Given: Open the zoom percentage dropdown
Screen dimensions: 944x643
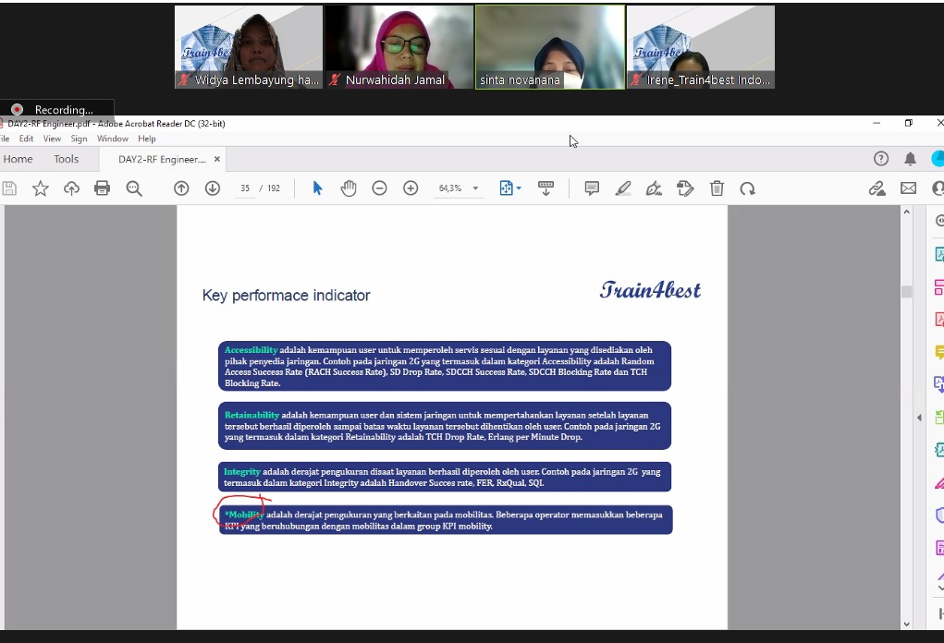Looking at the screenshot, I should 475,188.
